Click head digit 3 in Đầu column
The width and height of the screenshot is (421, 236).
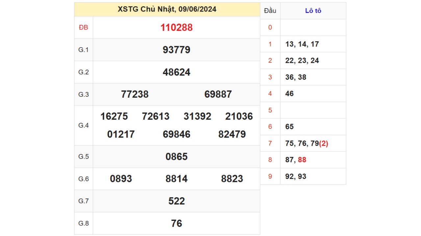pos(270,77)
